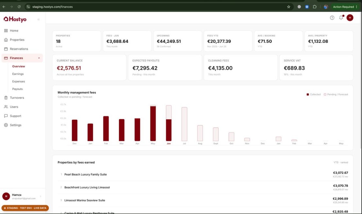Viewport: 362px width, 214px height.
Task: Click Current Balance €2,576.51 amount
Action: [69, 68]
